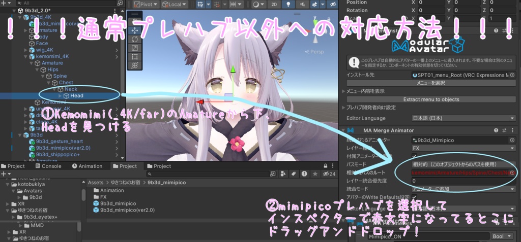Viewport: 521px width, 242px height.
Task: Select the Head object in Hierarchy
Action: click(77, 95)
